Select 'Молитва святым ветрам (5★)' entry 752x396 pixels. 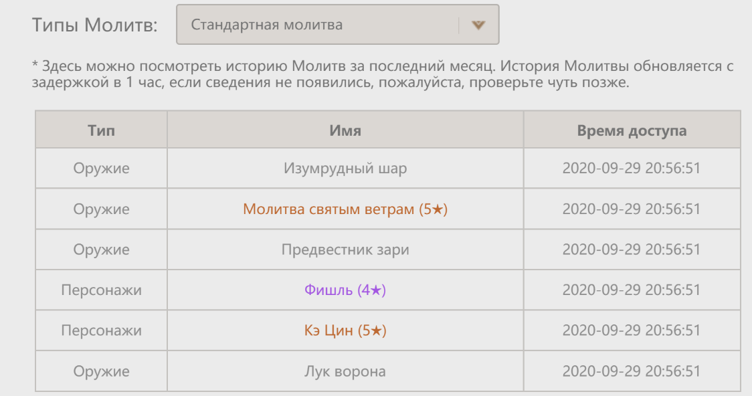pyautogui.click(x=345, y=209)
